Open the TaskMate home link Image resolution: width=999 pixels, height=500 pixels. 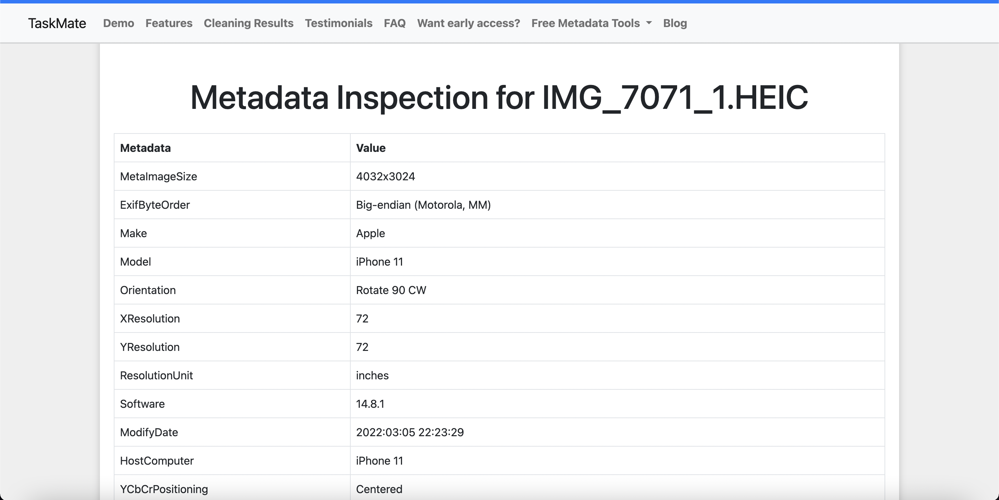(x=57, y=23)
